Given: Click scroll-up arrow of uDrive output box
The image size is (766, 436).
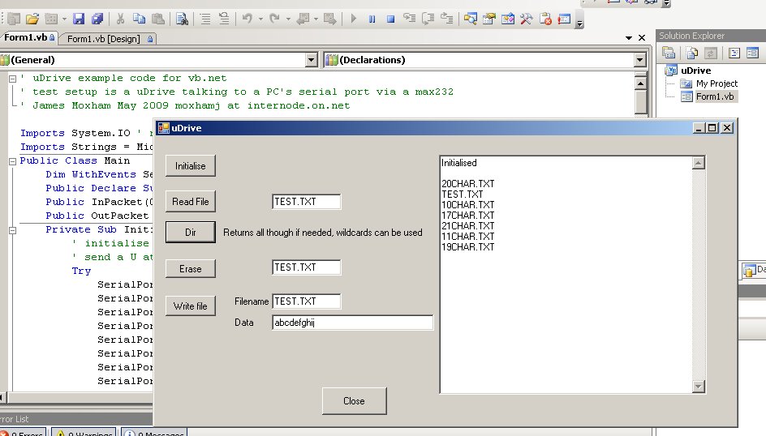Looking at the screenshot, I should coord(699,163).
